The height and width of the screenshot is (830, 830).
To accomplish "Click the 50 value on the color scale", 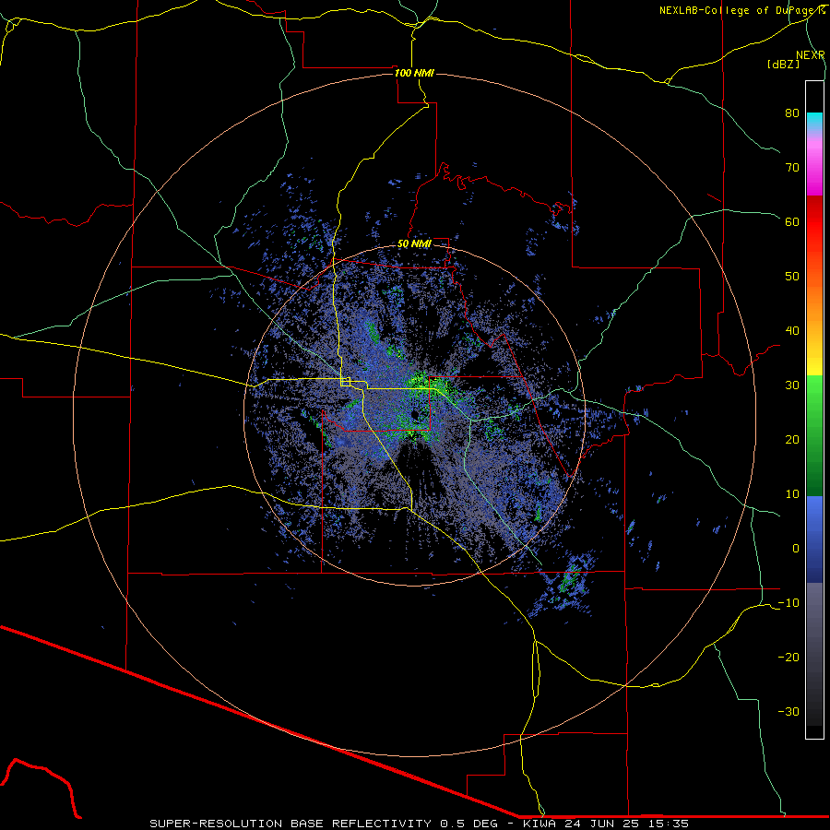I will [x=792, y=277].
